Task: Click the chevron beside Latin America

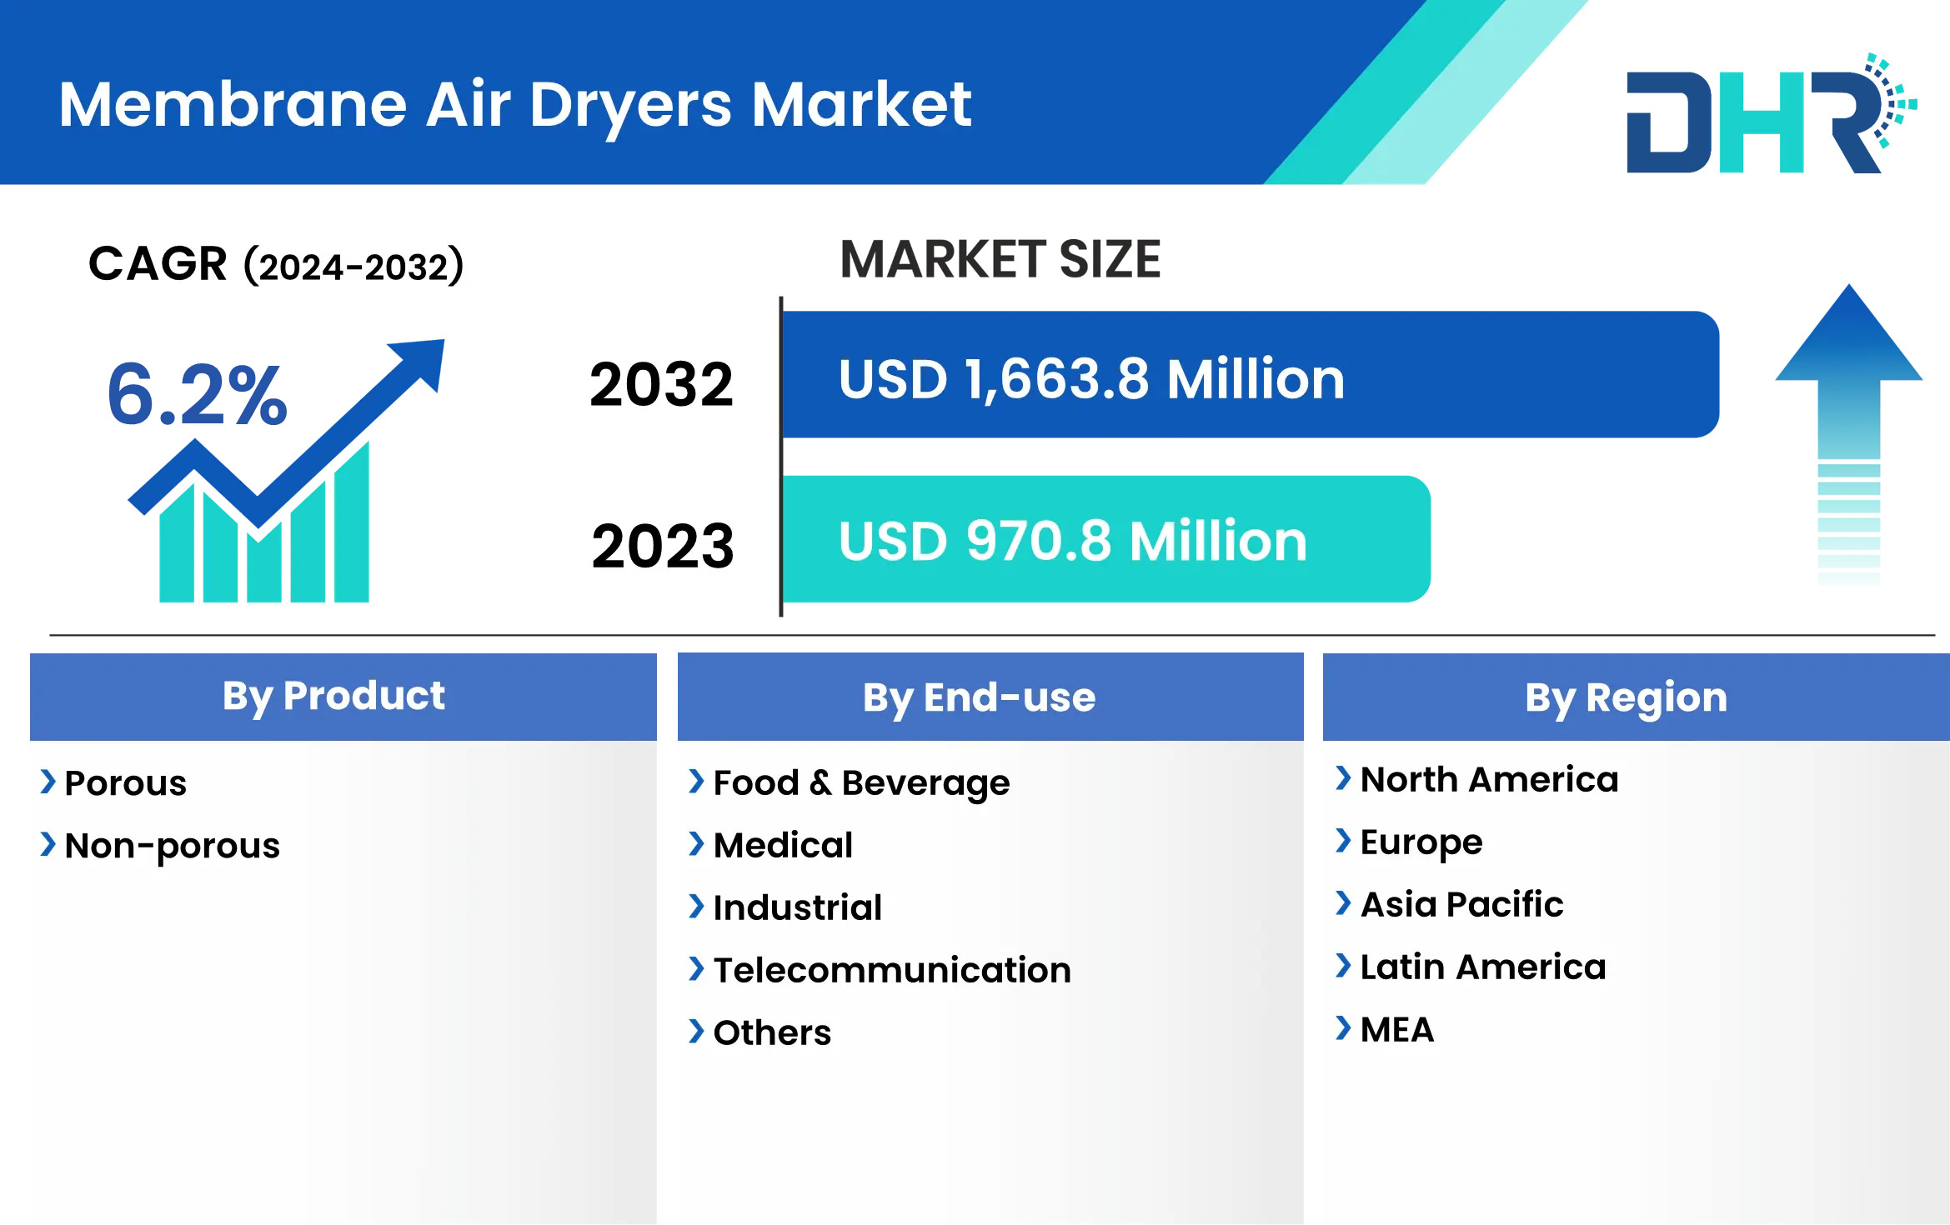Action: pos(1343,966)
